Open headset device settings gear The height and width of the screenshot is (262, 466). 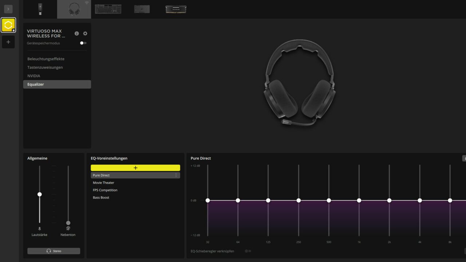[85, 33]
